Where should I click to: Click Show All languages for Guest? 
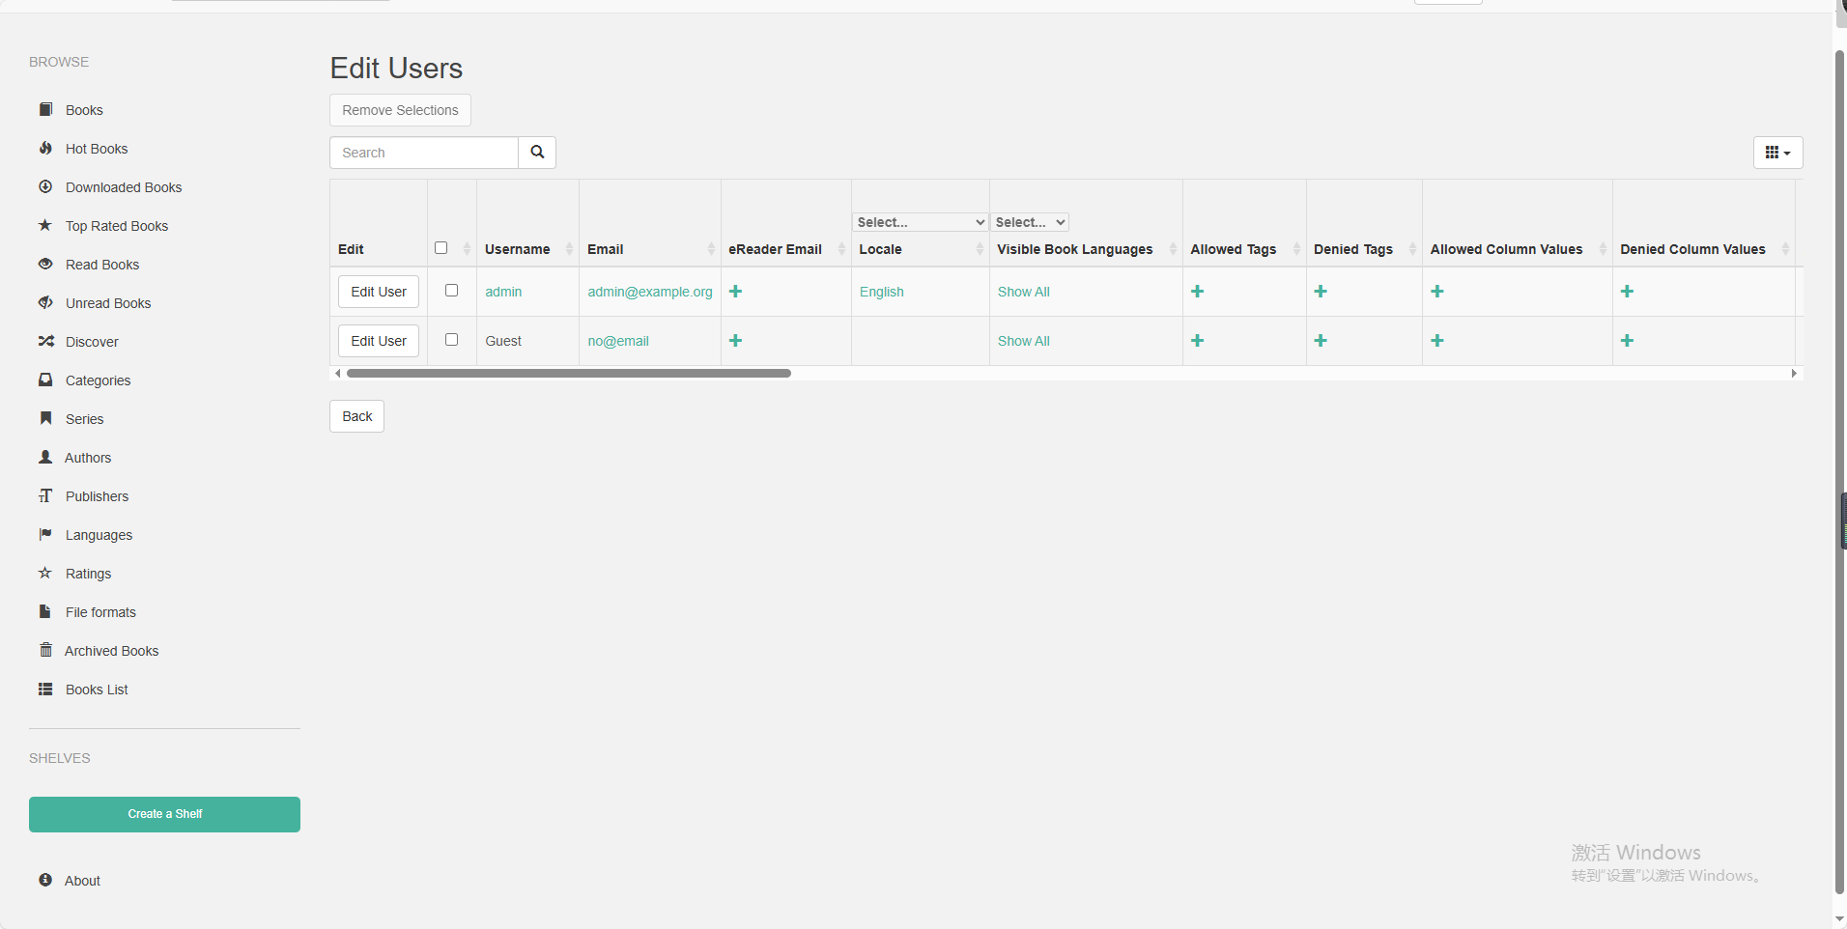(x=1024, y=341)
